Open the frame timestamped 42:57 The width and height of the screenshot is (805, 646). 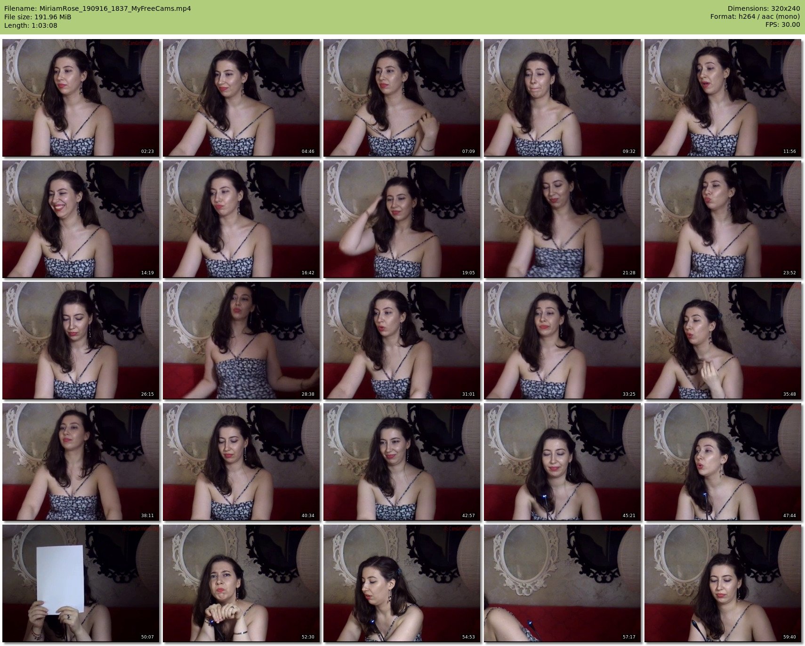coord(402,462)
